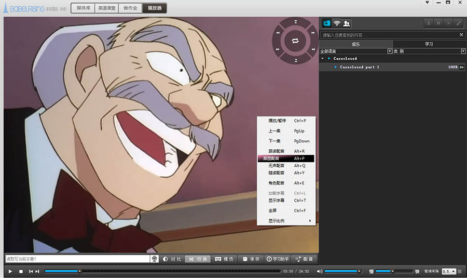Screen dimensions: 467x278
Task: Click the bottom arrow on circular pad
Action: click(296, 60)
